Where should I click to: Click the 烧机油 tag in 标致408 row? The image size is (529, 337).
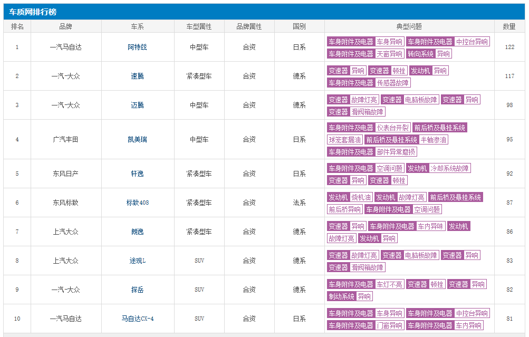pos(361,197)
